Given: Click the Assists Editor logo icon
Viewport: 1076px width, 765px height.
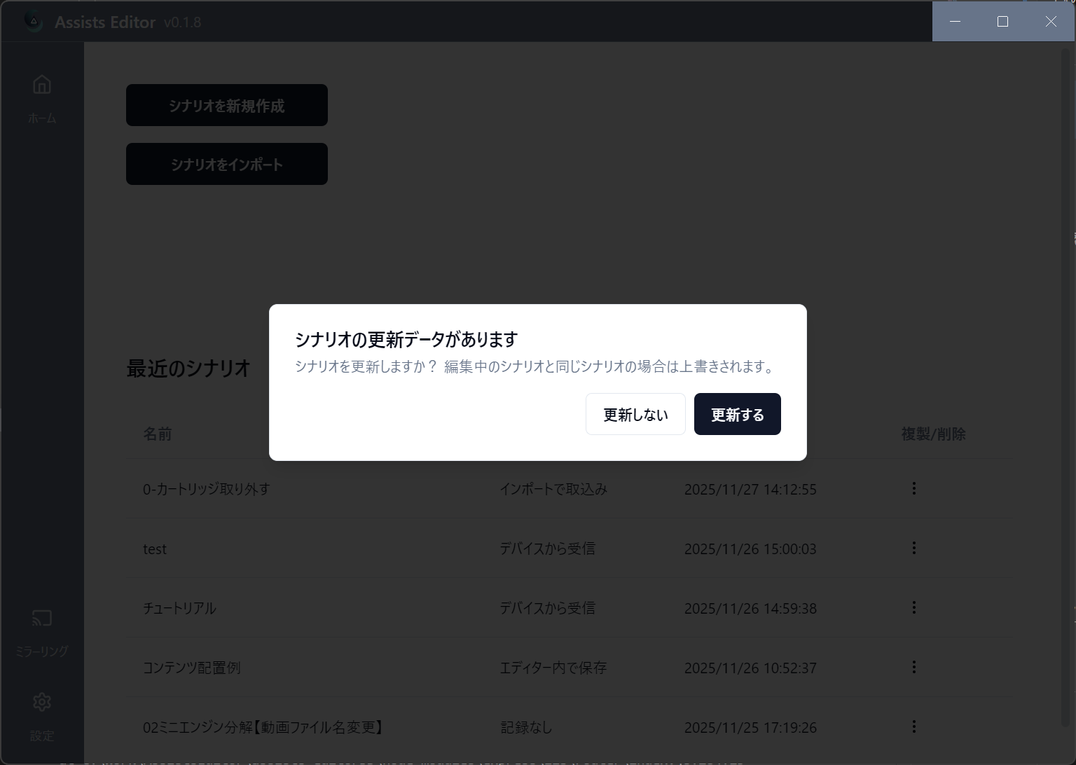Looking at the screenshot, I should point(34,22).
